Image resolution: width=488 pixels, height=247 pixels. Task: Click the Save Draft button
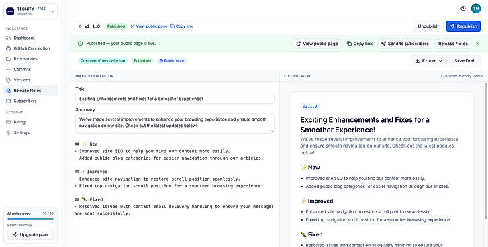point(465,61)
